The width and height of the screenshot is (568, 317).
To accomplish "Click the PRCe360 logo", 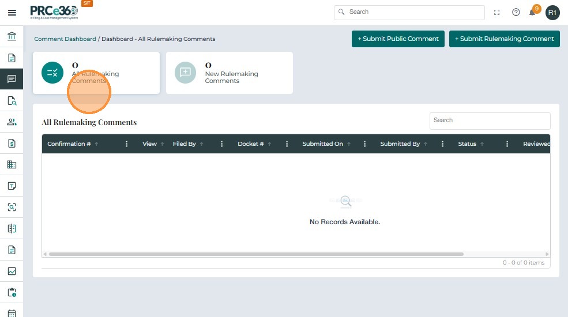I will point(54,12).
